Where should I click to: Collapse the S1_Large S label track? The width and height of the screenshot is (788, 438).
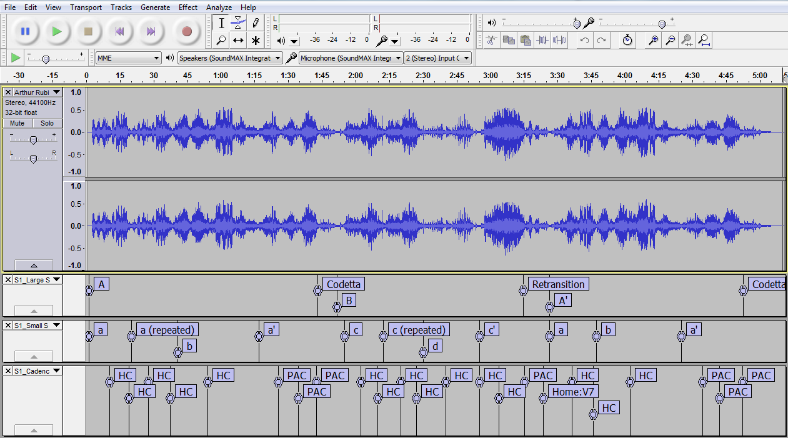[34, 311]
